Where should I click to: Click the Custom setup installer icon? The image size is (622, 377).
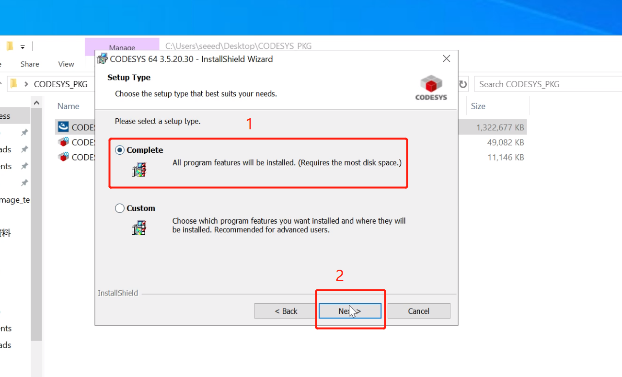139,228
